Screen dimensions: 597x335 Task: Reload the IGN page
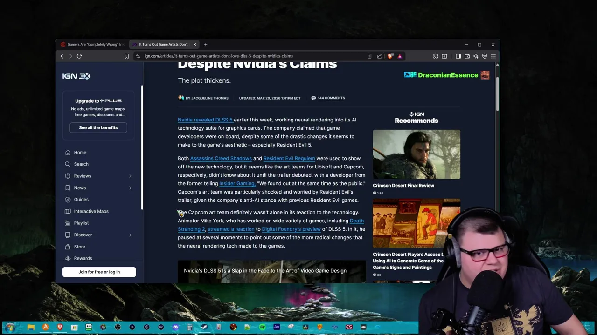pyautogui.click(x=79, y=56)
